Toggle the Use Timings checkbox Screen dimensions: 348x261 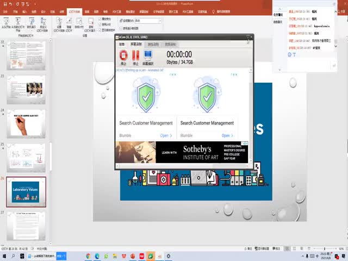[102, 24]
